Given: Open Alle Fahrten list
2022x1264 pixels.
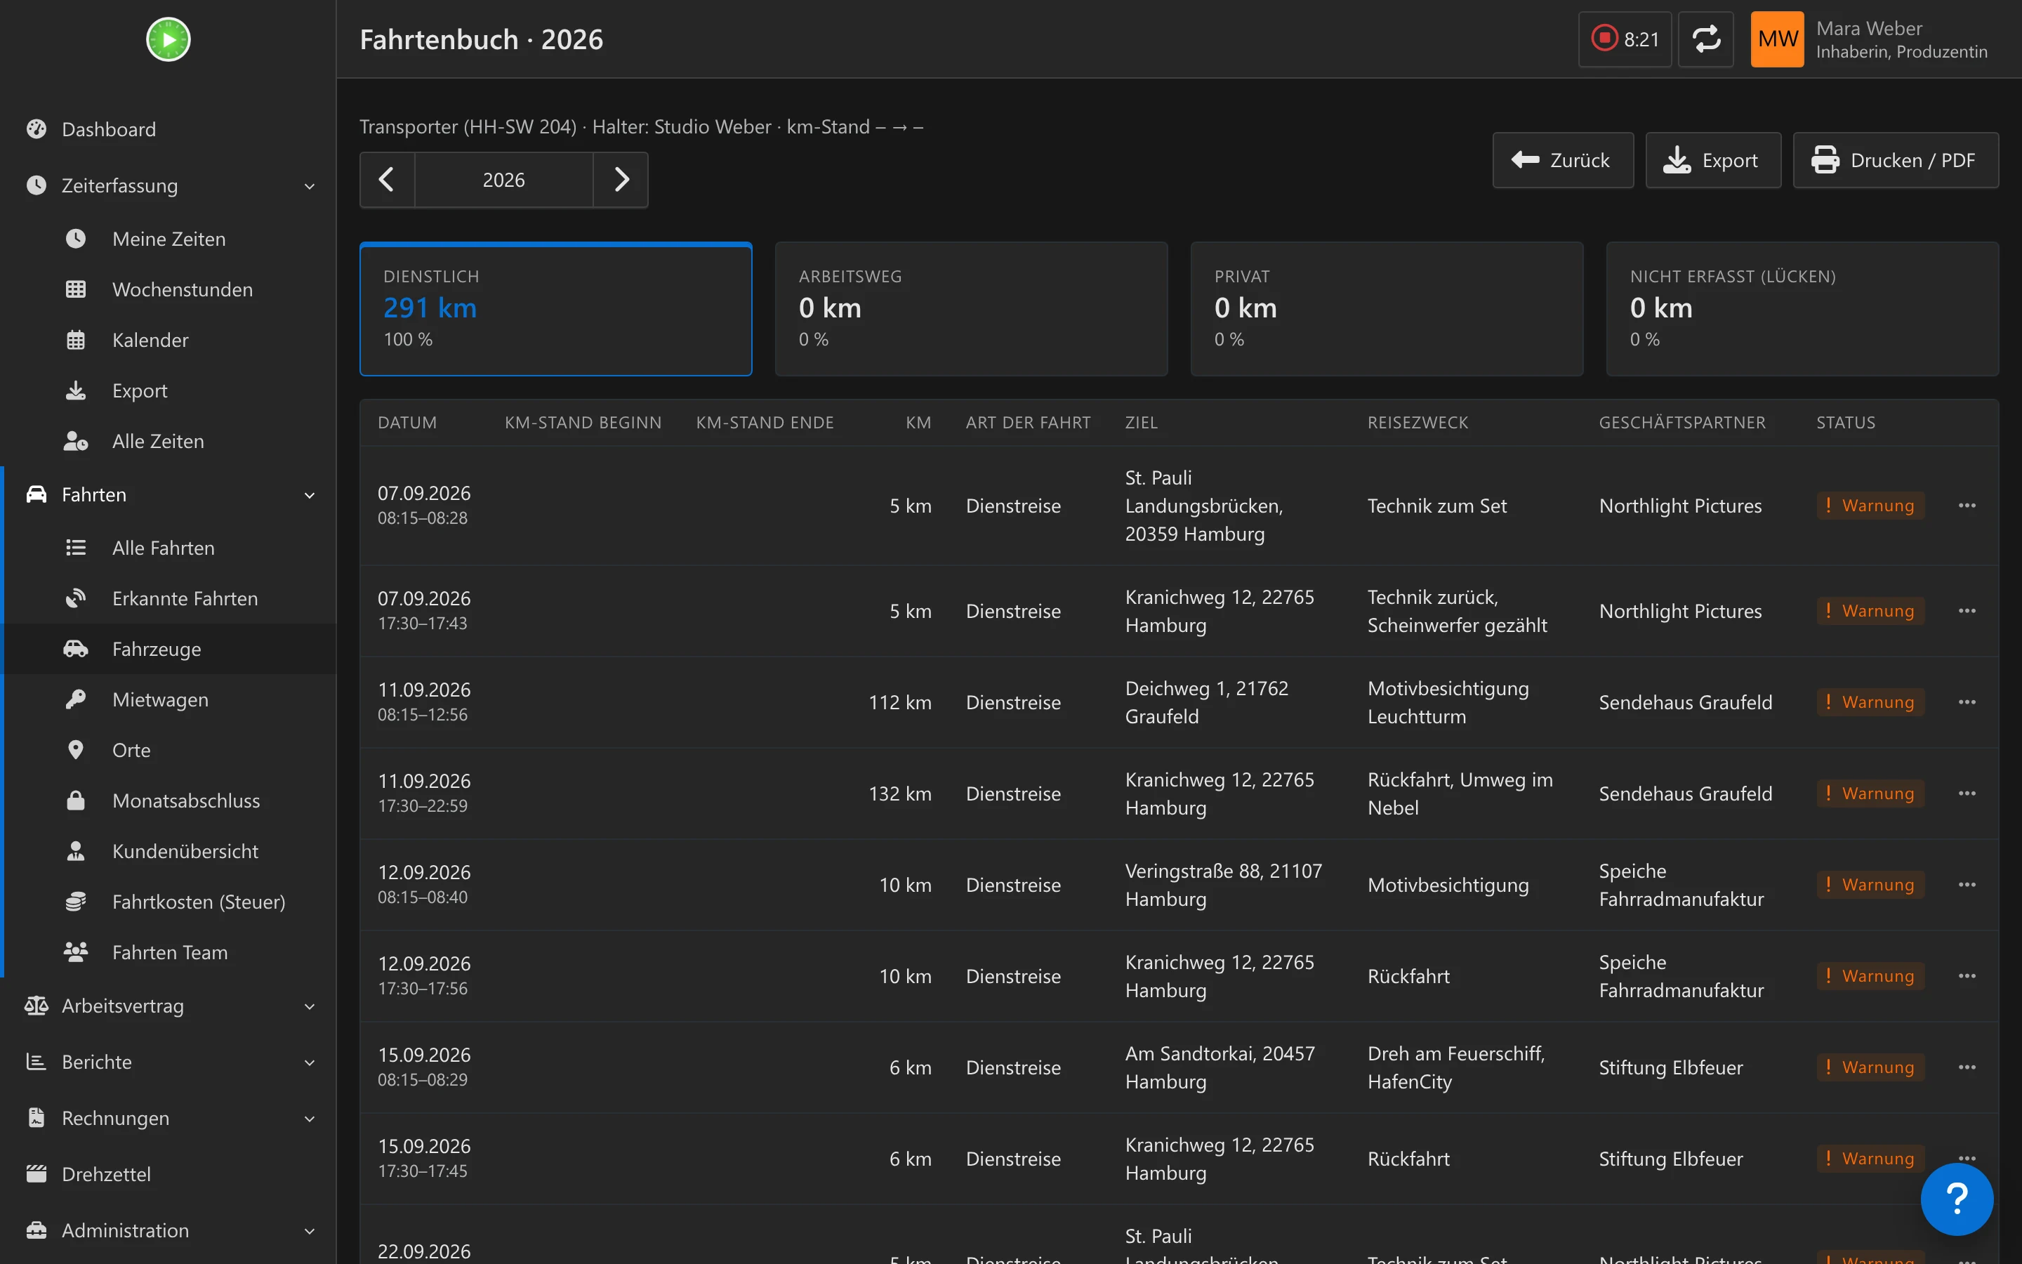Looking at the screenshot, I should (x=168, y=548).
